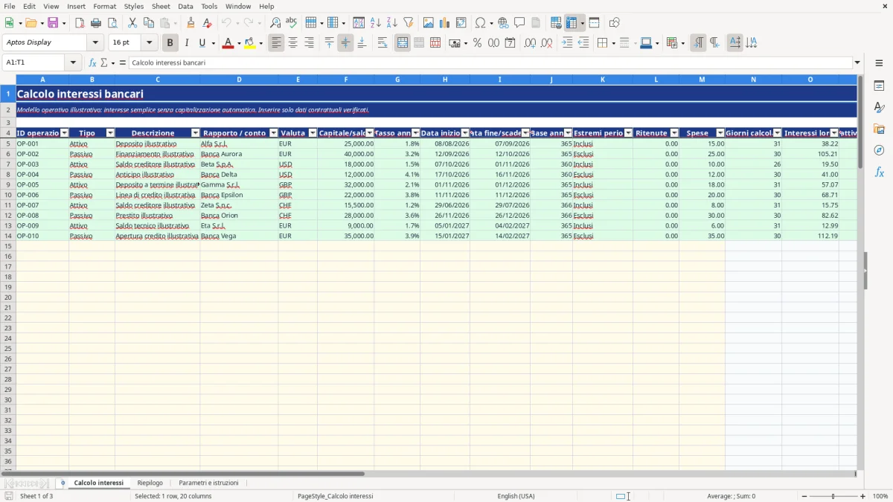Screen dimensions: 893x502
Task: Align text right
Action: pyautogui.click(x=310, y=43)
